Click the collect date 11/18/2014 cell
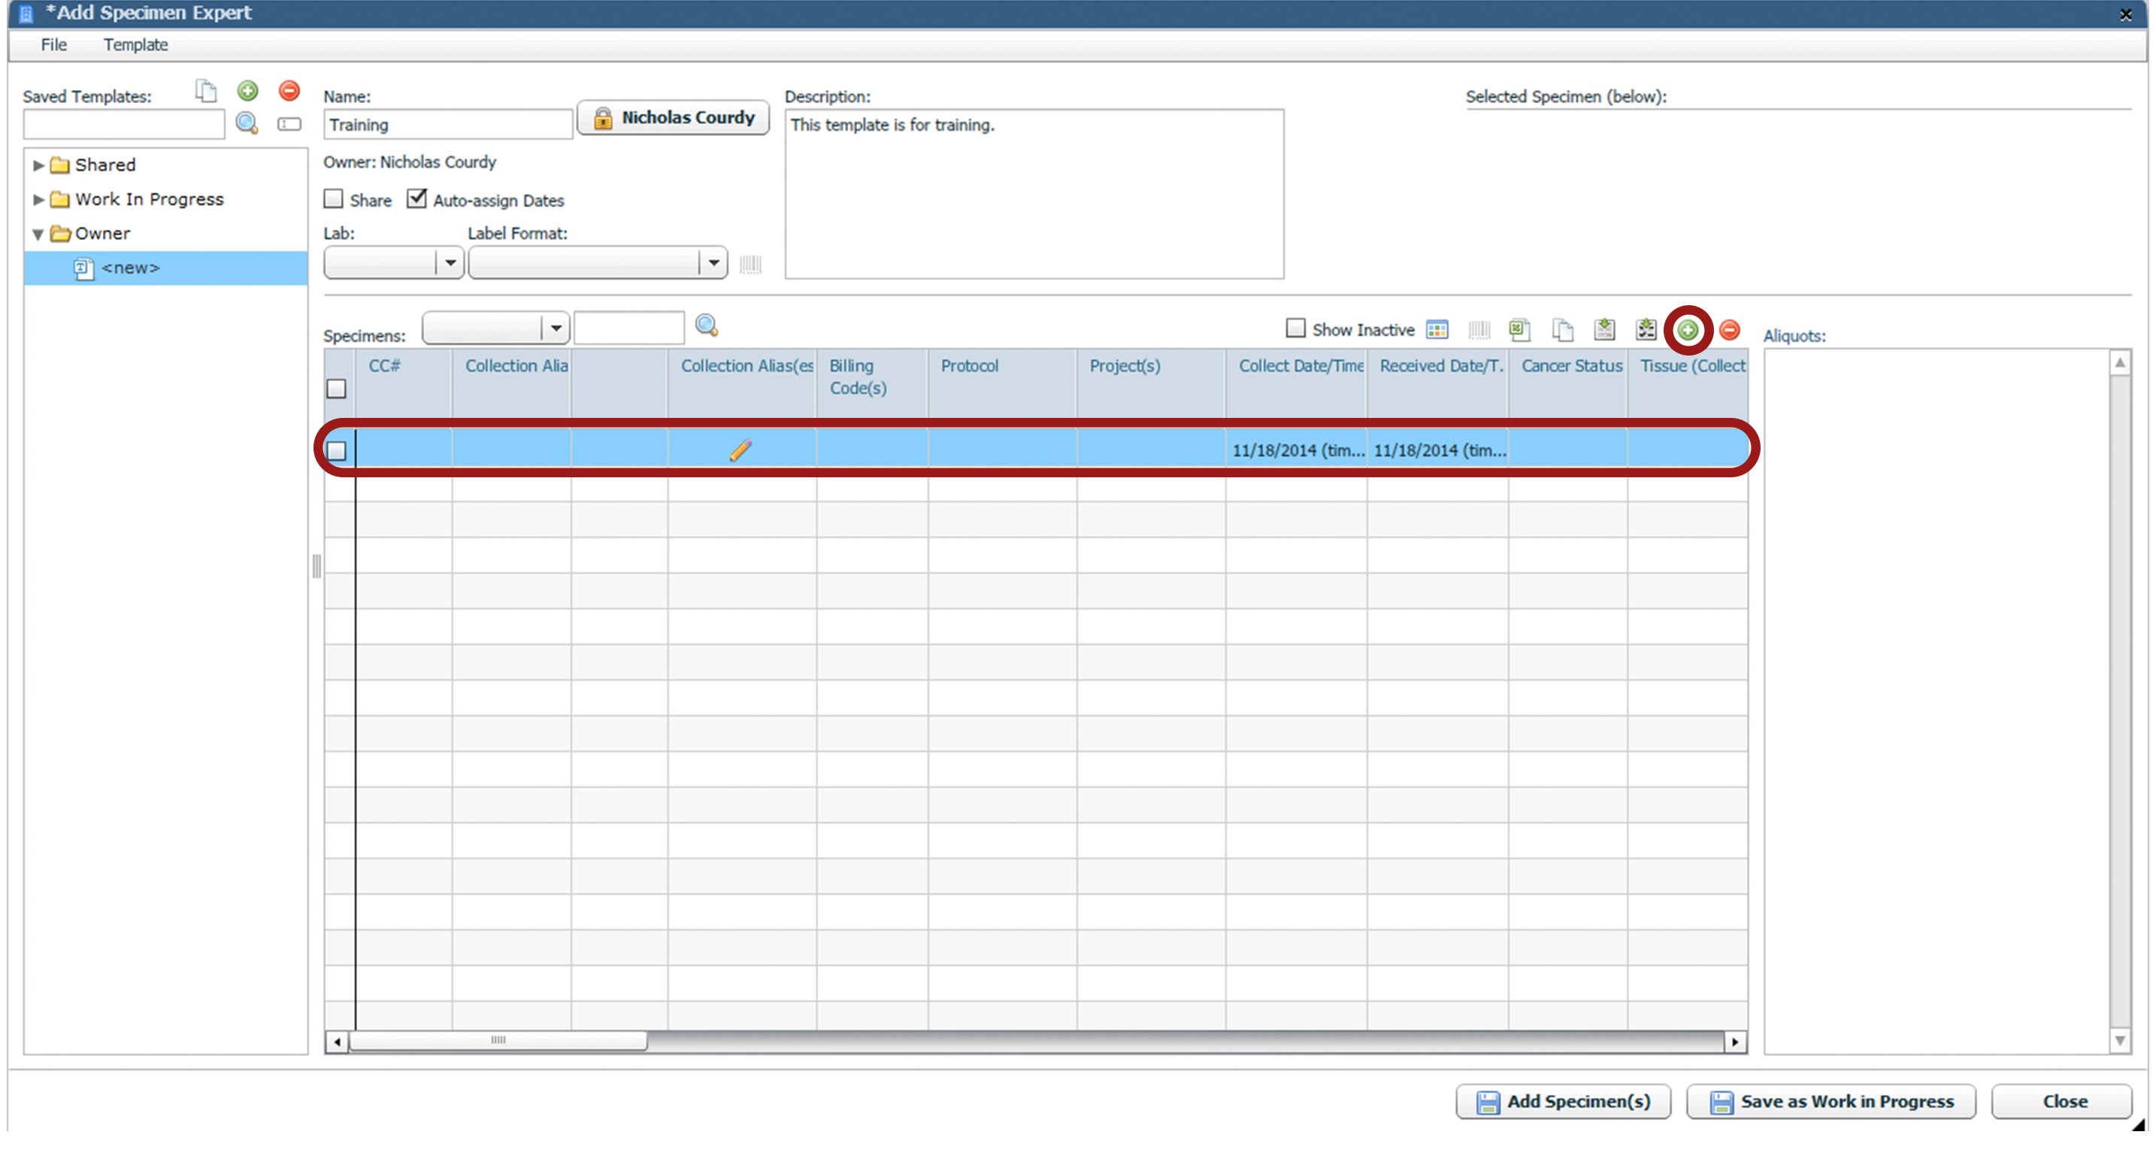The image size is (2156, 1150). [1297, 450]
